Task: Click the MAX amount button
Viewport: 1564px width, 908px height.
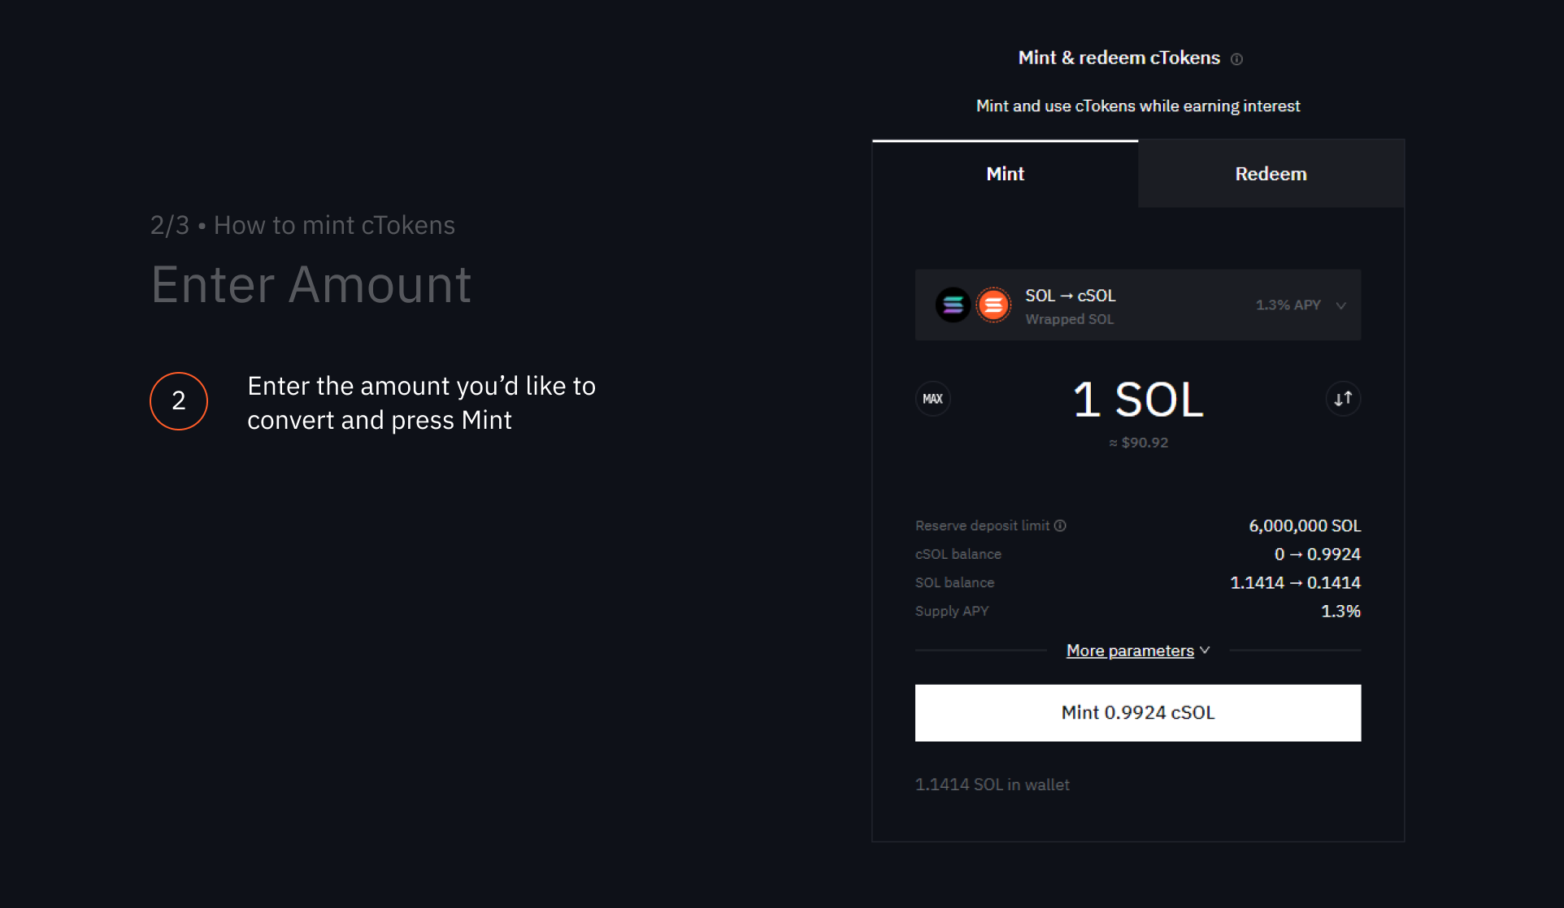Action: (x=932, y=399)
